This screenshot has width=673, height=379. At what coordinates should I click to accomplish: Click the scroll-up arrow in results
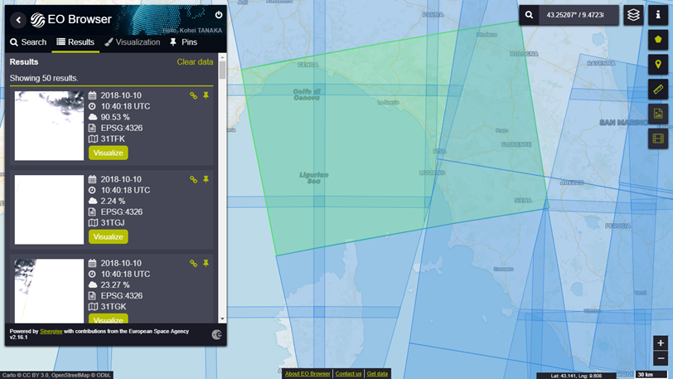(222, 57)
